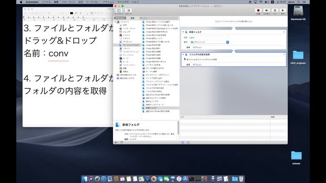Collapse 新規フォルダ workflow action triangle

pyautogui.click(x=183, y=32)
